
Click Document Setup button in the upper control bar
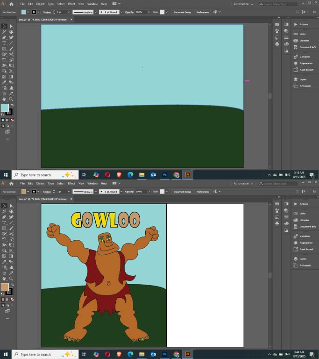182,12
